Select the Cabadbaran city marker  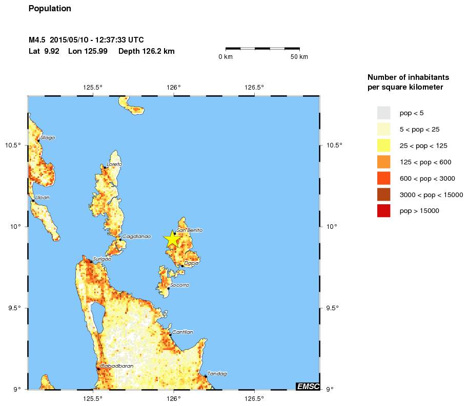coord(98,369)
